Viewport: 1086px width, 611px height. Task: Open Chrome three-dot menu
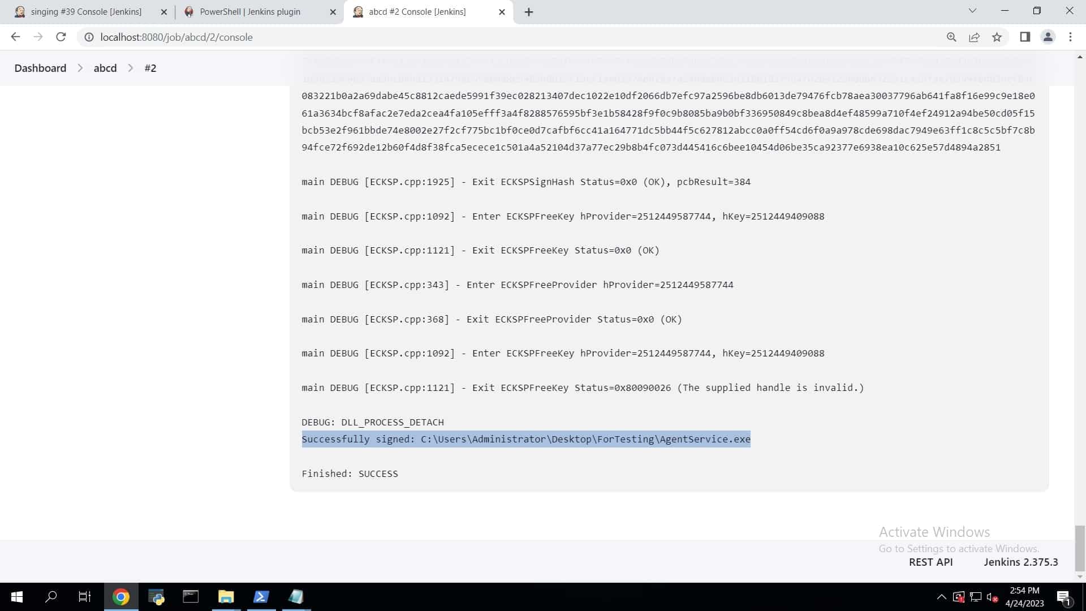[1070, 37]
